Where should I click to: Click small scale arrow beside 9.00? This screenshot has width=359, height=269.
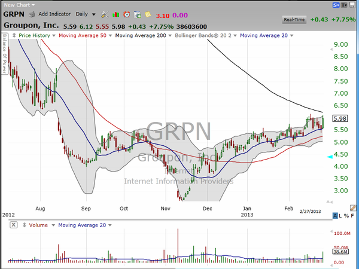tap(331, 50)
